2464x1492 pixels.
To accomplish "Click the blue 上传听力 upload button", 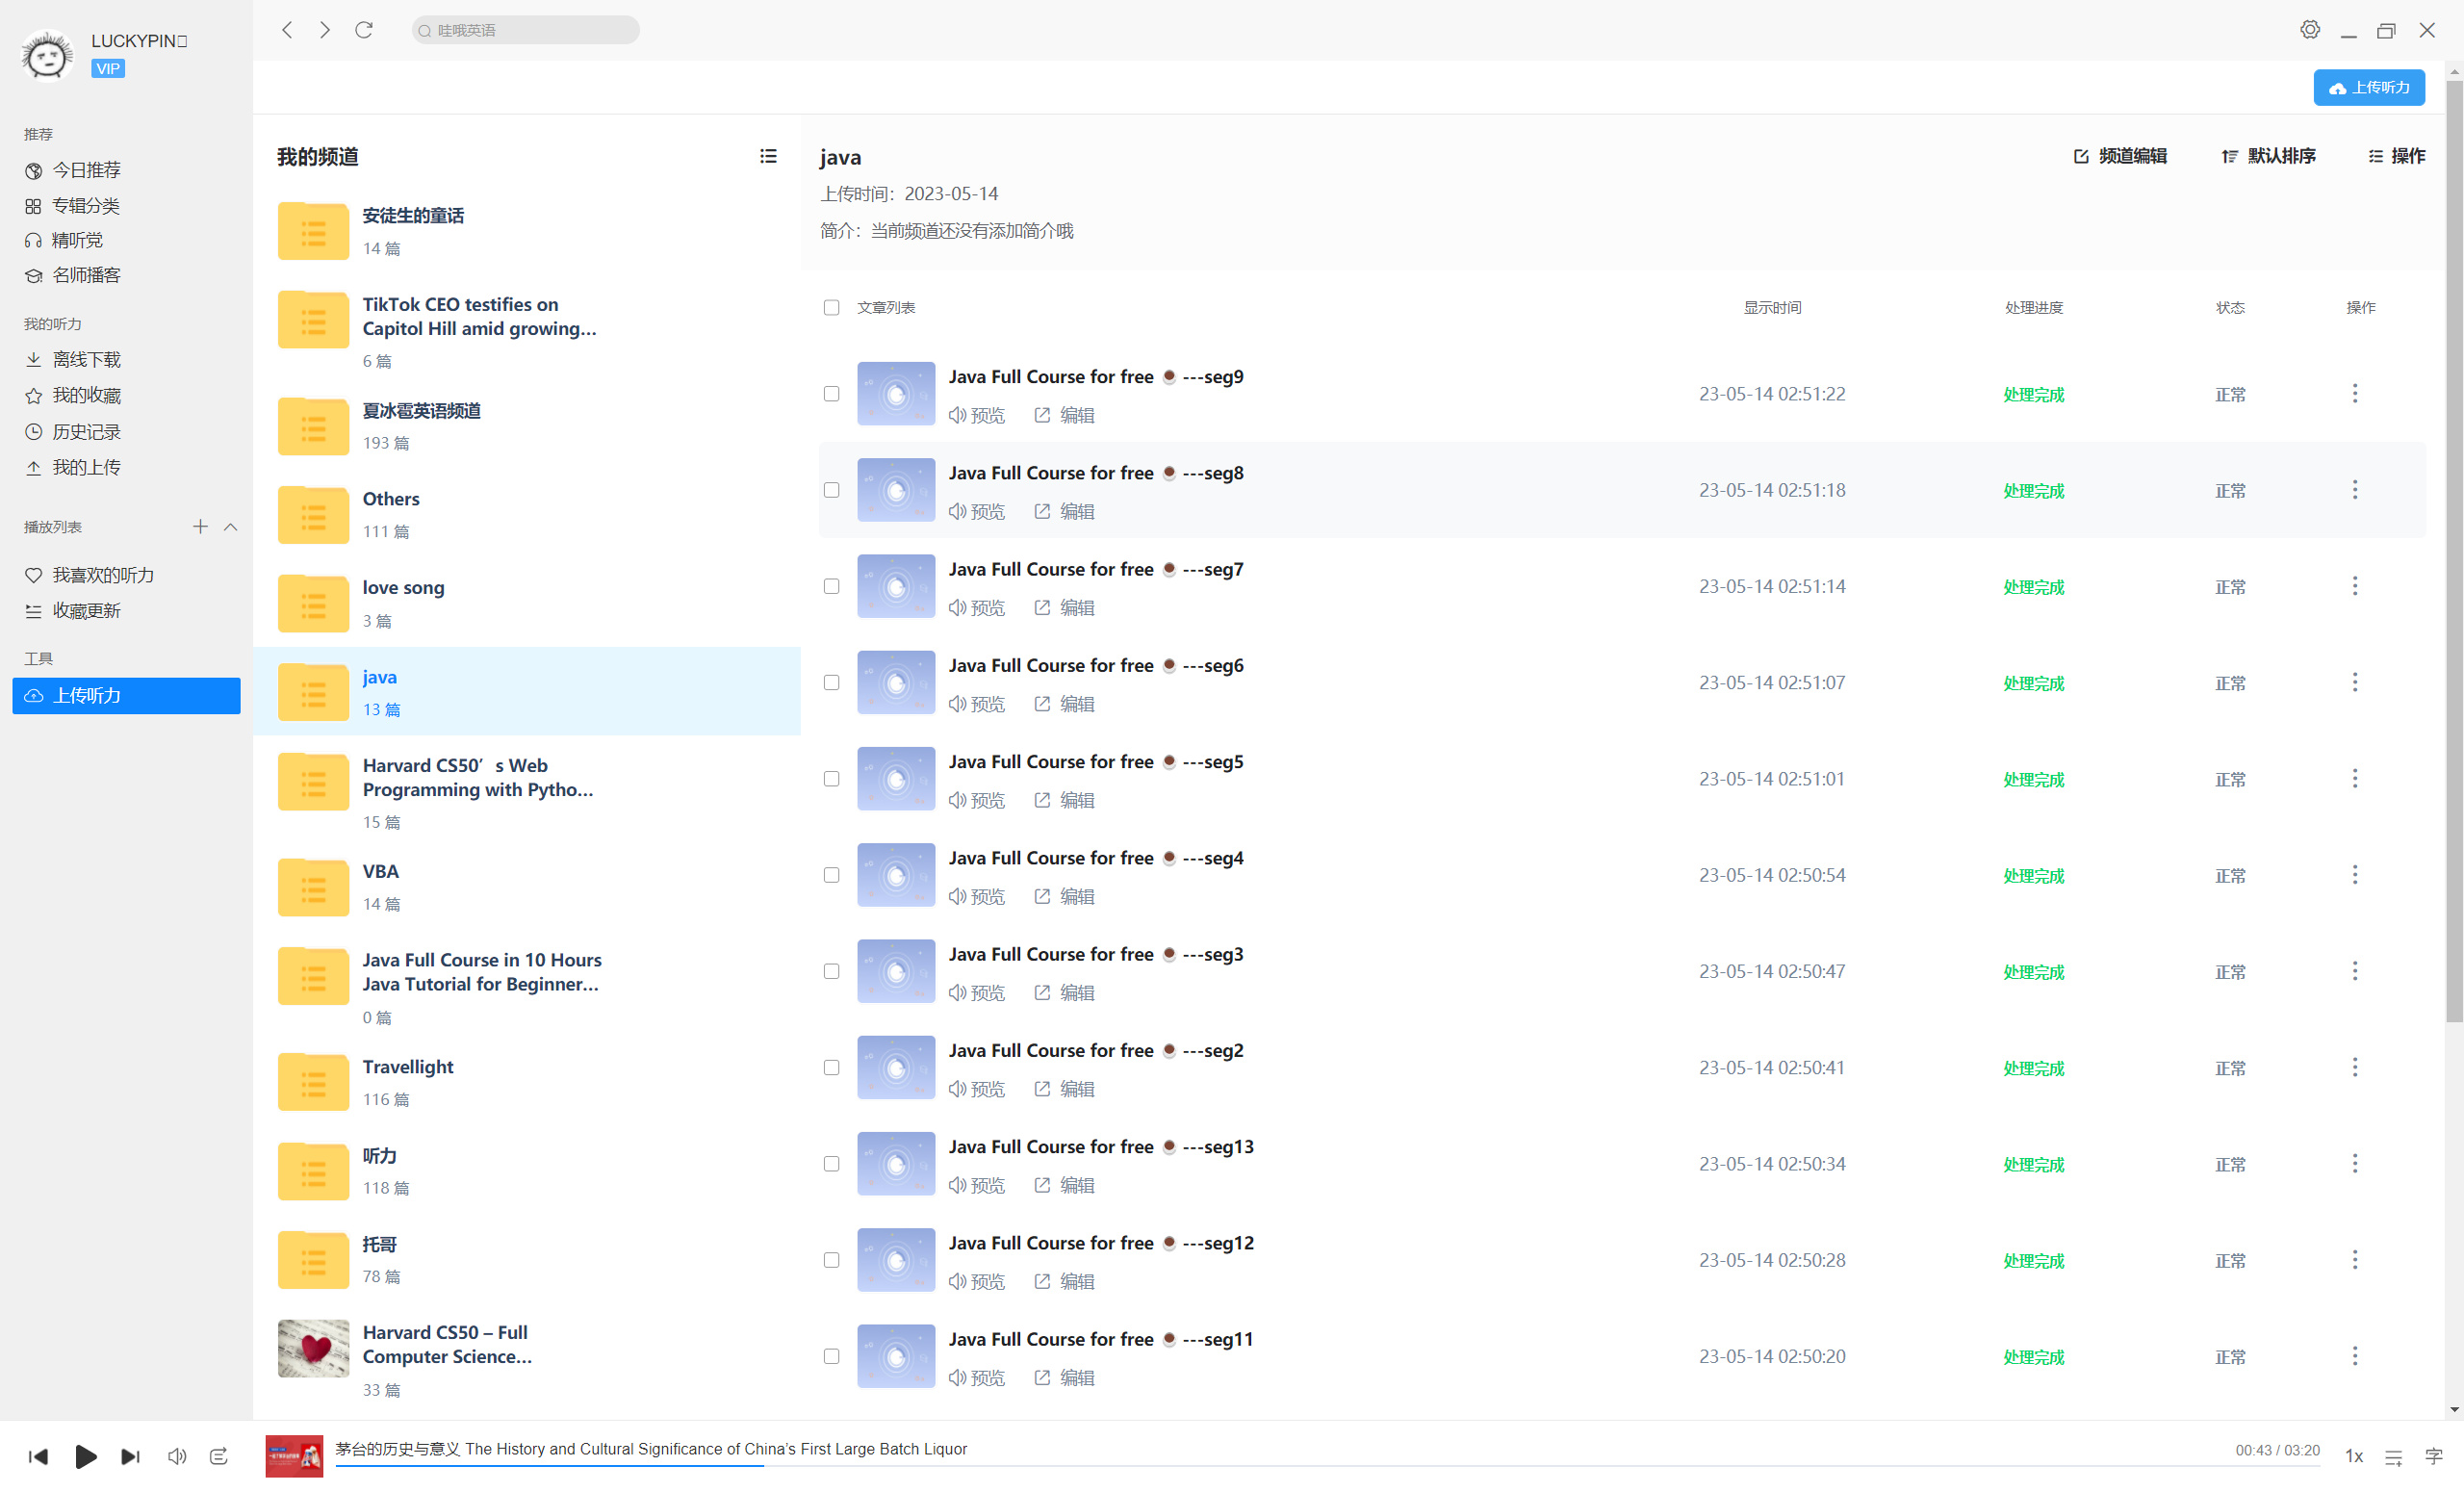I will click(2368, 88).
